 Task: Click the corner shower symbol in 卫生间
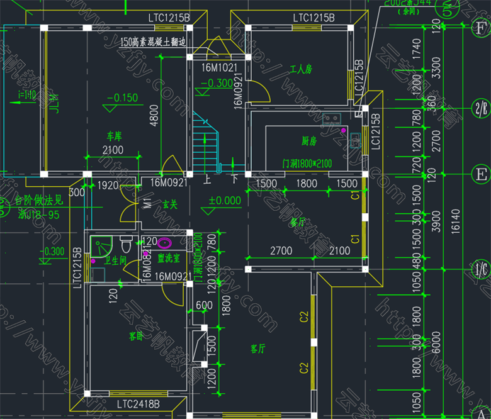(101, 247)
